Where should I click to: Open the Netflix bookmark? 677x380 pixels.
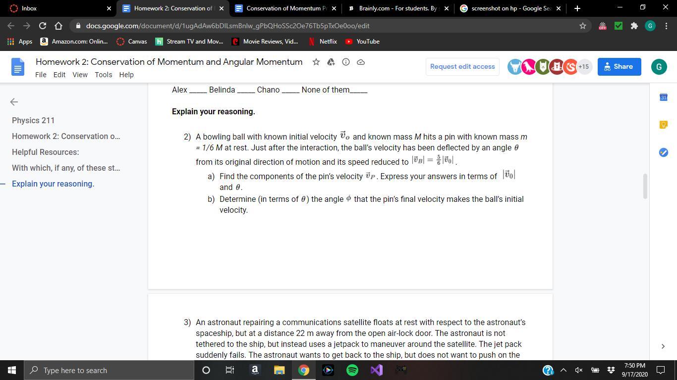pos(323,42)
